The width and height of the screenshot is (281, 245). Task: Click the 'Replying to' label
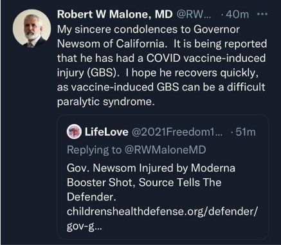point(94,150)
